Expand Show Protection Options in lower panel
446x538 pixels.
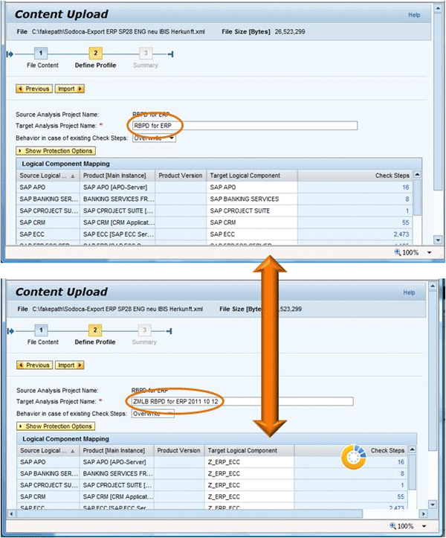(x=56, y=426)
